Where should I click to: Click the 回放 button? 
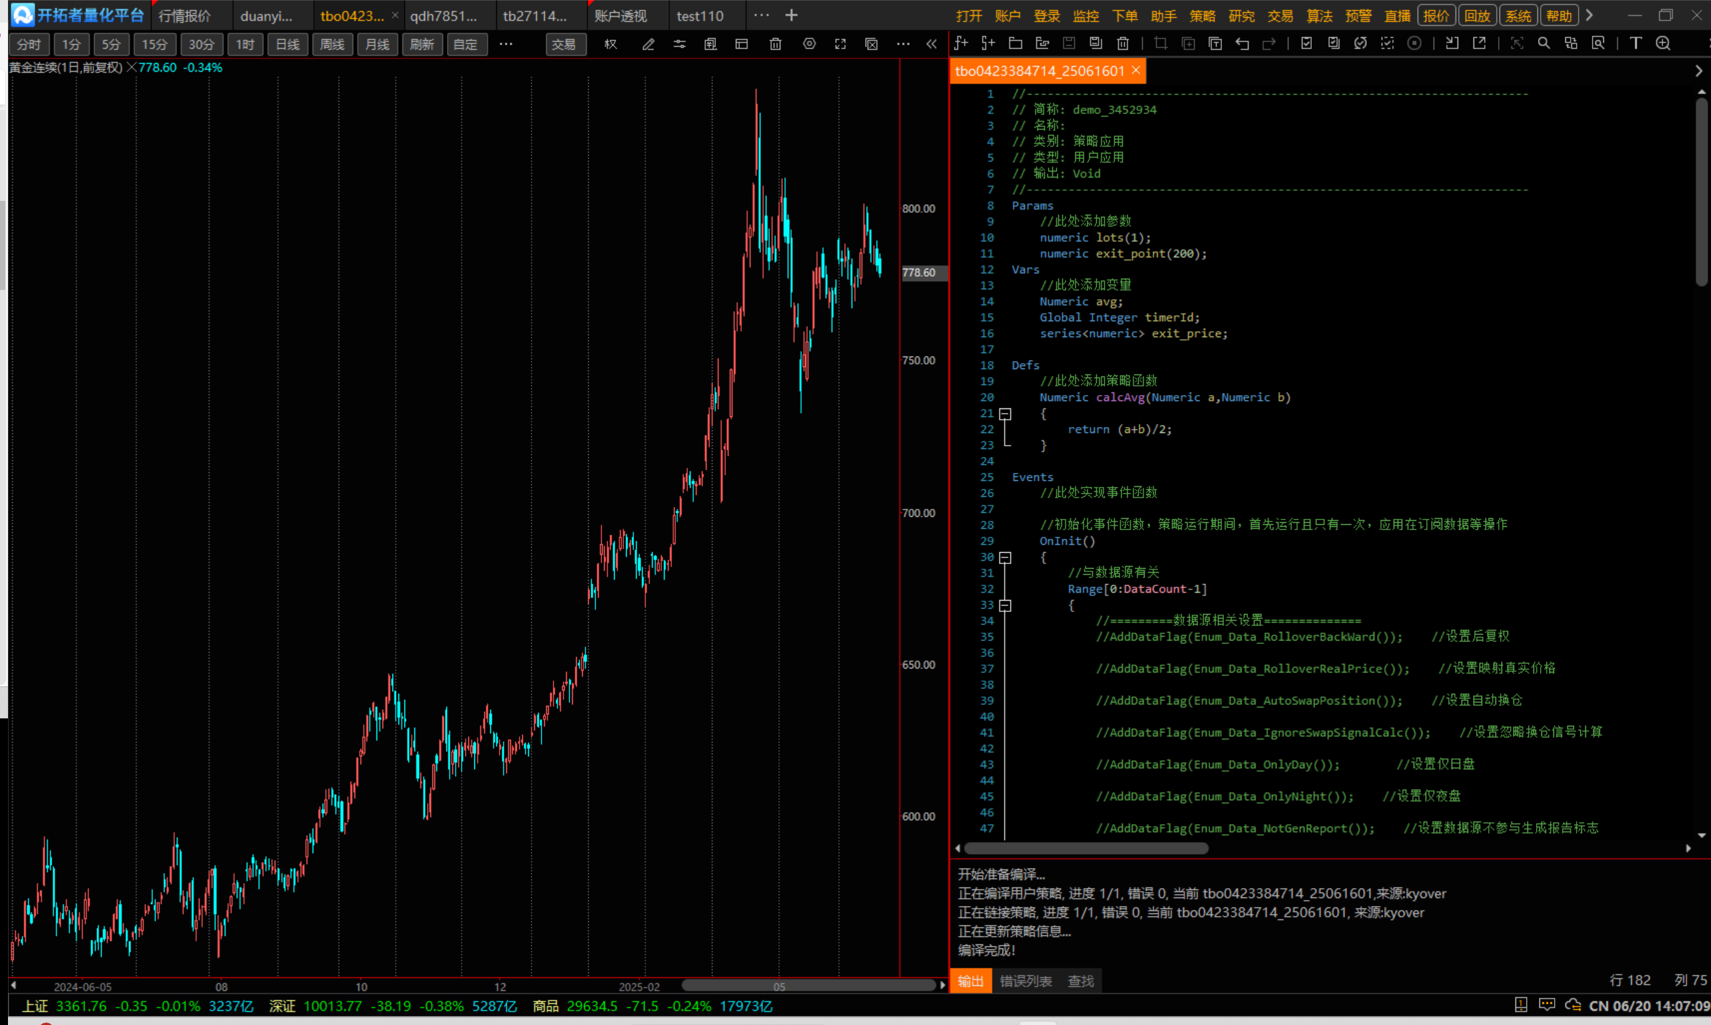point(1478,15)
